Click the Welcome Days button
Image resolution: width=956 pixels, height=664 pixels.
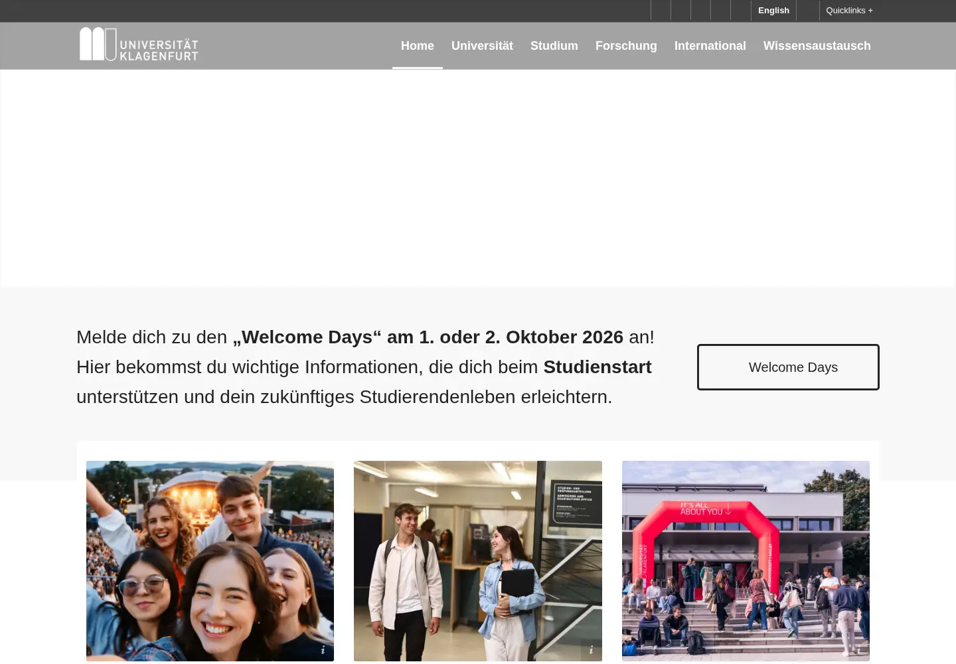(x=788, y=367)
